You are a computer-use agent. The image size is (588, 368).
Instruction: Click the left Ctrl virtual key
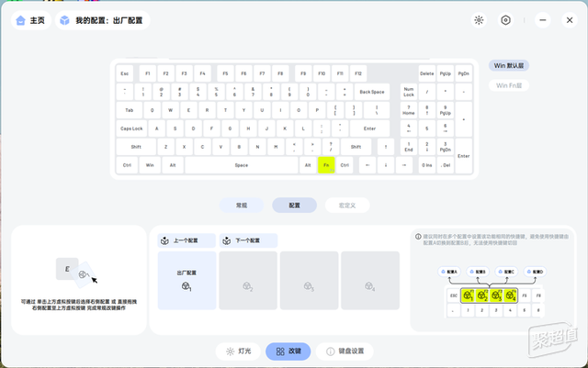tap(127, 165)
